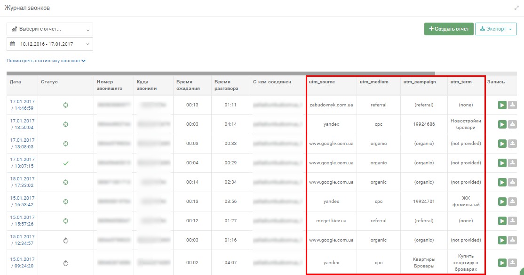Play recording for 15.01.2017 15:57:26 call
The height and width of the screenshot is (275, 524).
click(502, 221)
